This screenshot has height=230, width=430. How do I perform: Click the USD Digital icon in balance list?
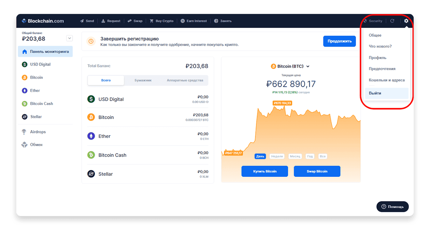click(91, 99)
